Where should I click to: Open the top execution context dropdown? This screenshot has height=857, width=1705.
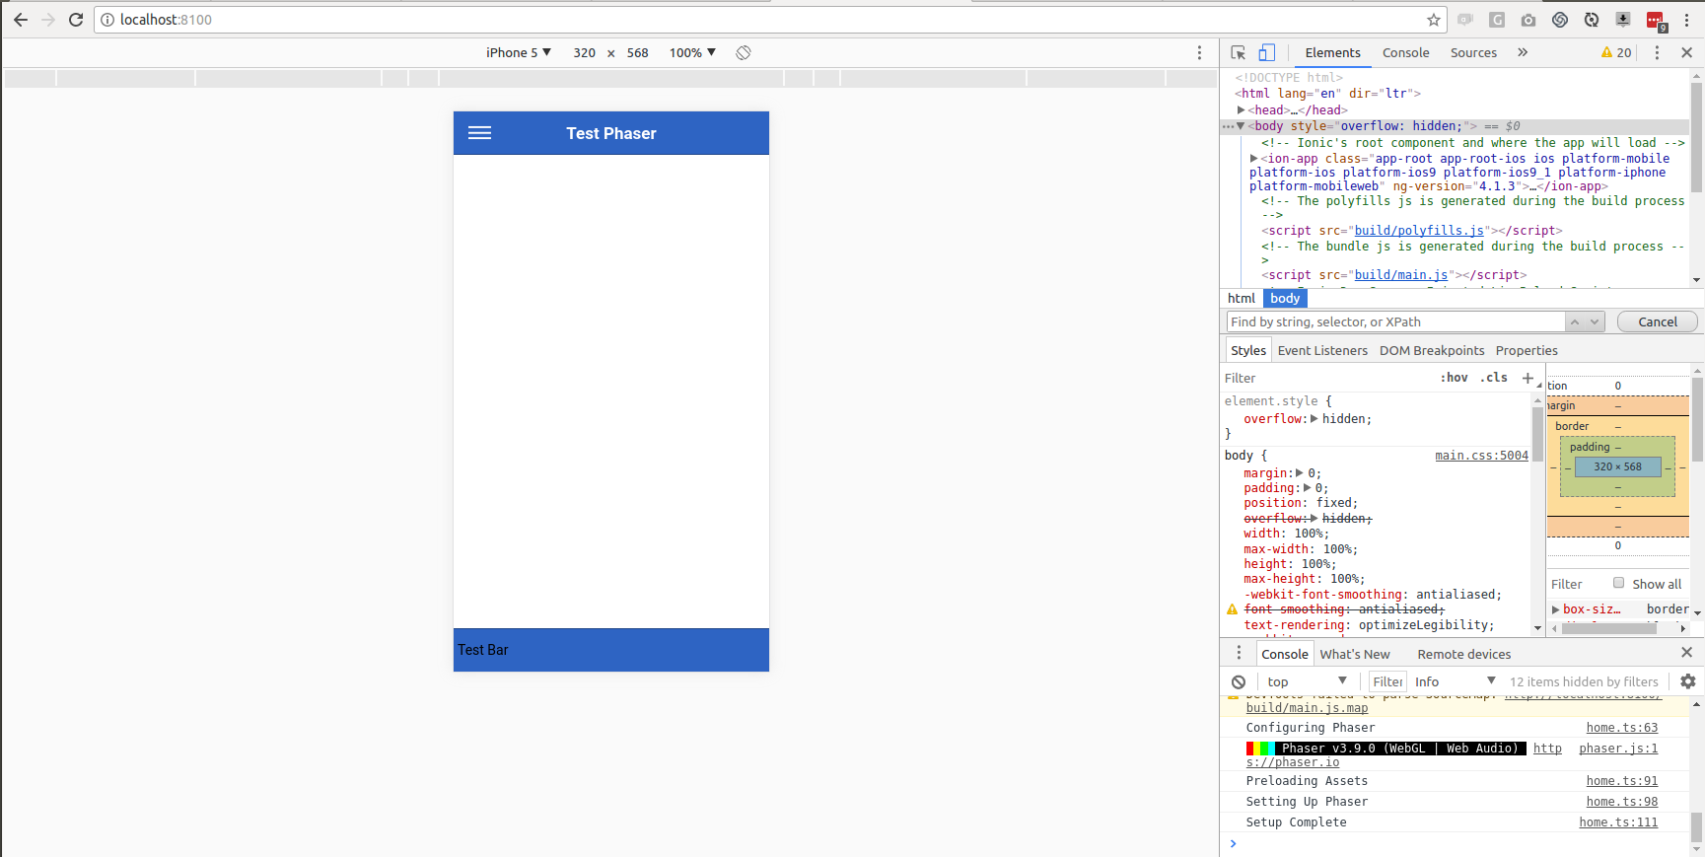(x=1307, y=681)
